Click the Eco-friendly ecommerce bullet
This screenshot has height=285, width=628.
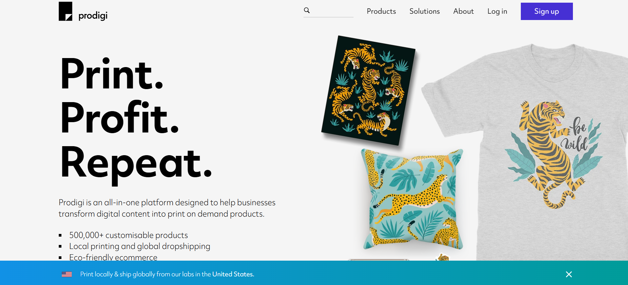(113, 257)
